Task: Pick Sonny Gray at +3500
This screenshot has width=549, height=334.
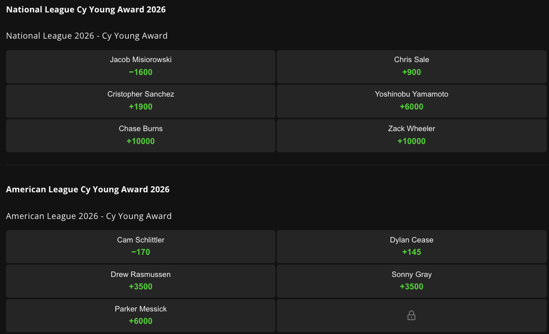Action: tap(412, 281)
